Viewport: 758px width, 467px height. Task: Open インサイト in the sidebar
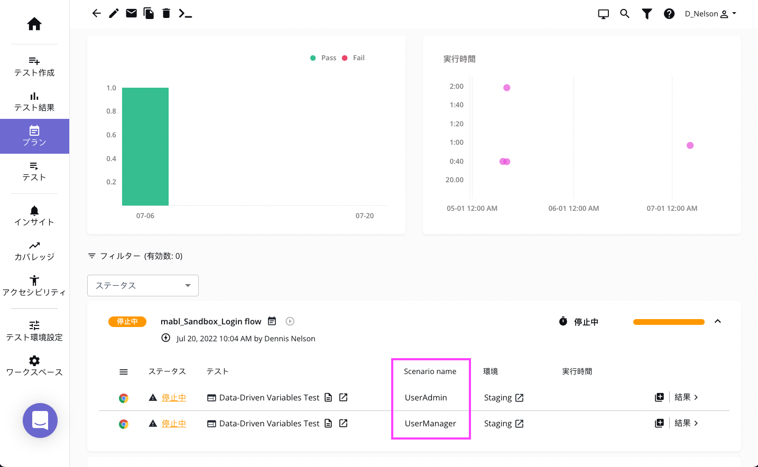pyautogui.click(x=34, y=216)
